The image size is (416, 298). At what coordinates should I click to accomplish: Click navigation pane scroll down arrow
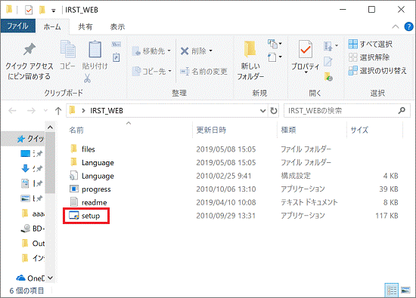click(x=50, y=278)
